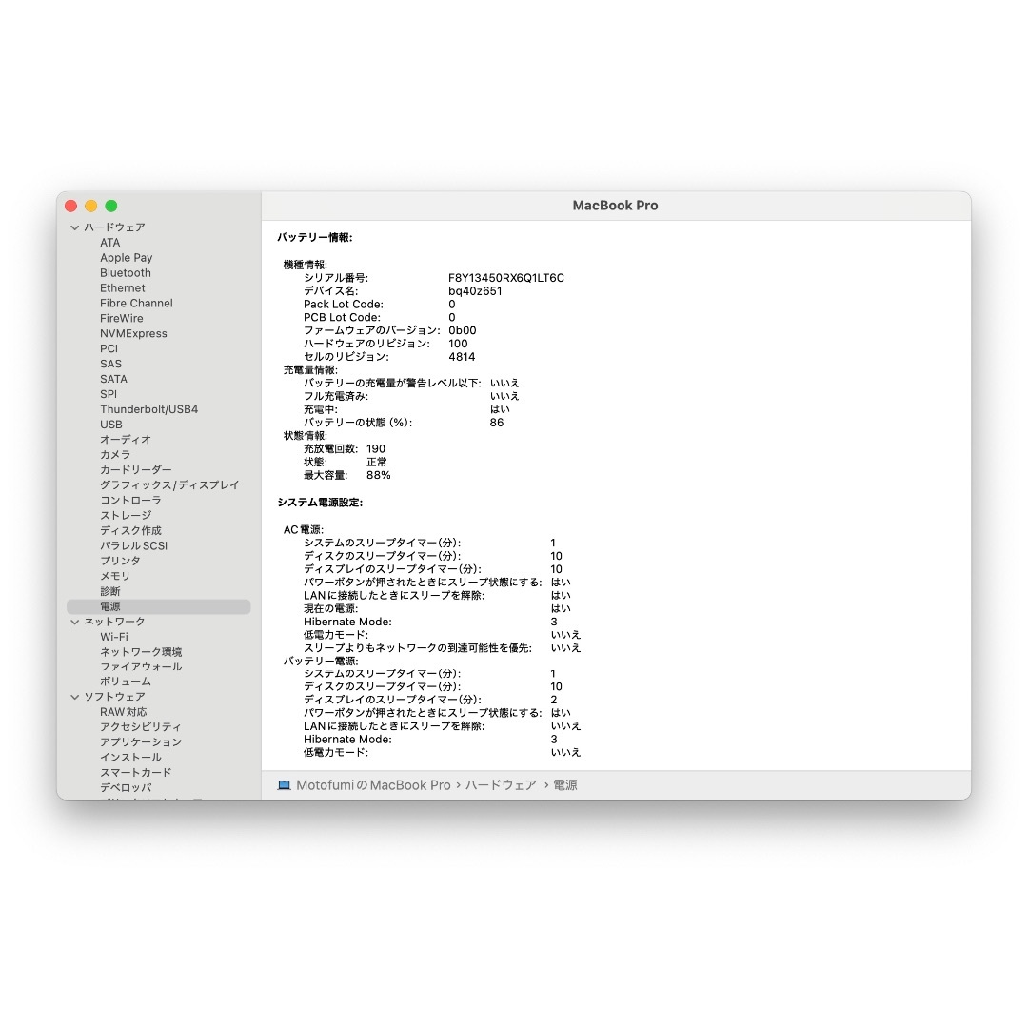Select オーディオ in the sidebar
The image size is (1028, 1028).
pyautogui.click(x=126, y=439)
